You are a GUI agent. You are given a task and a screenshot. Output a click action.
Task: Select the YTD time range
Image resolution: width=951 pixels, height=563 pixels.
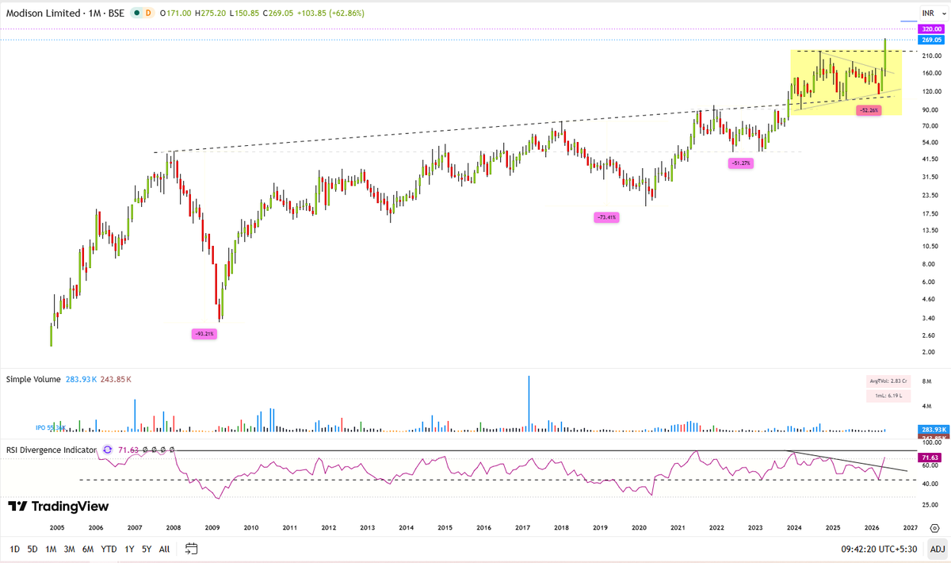tap(109, 549)
